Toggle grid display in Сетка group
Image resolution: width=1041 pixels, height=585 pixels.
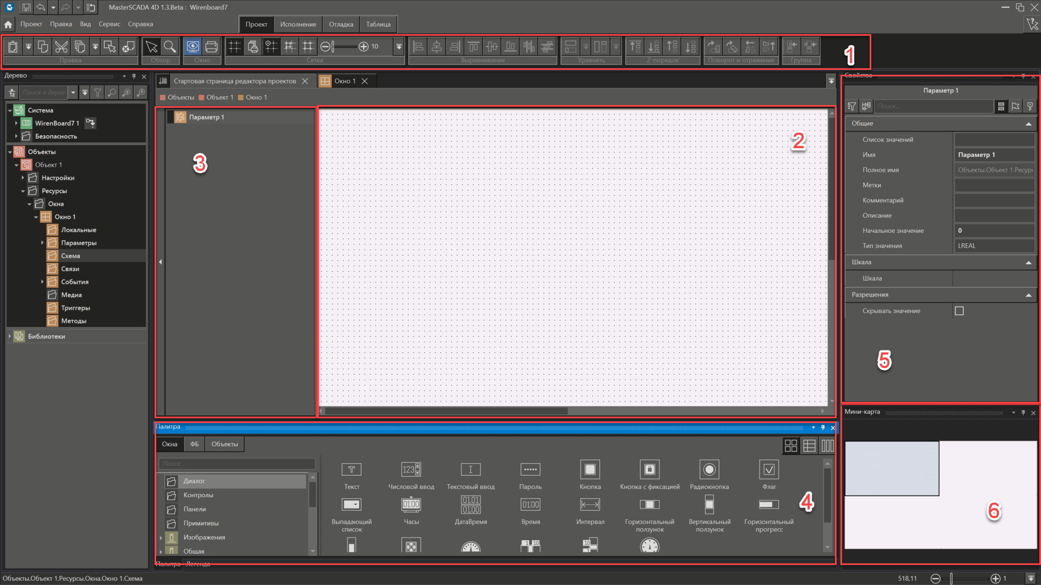234,47
